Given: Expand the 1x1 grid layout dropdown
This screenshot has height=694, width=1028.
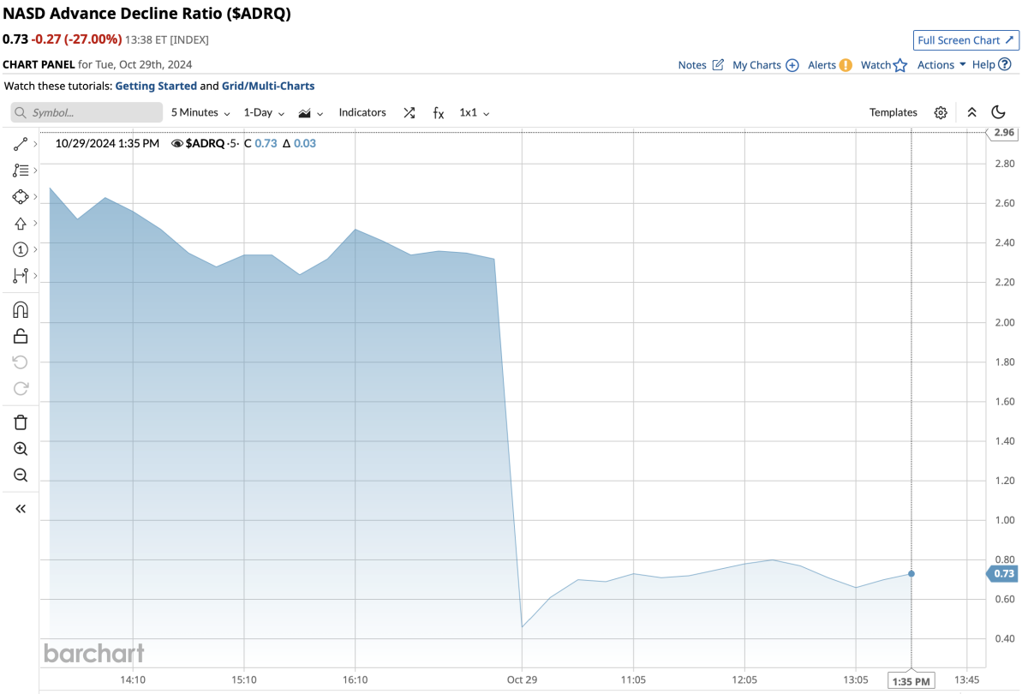Looking at the screenshot, I should coord(474,112).
